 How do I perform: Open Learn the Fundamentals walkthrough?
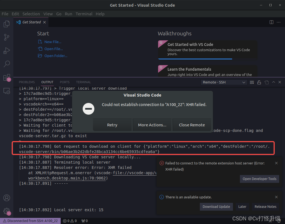[x=208, y=71]
